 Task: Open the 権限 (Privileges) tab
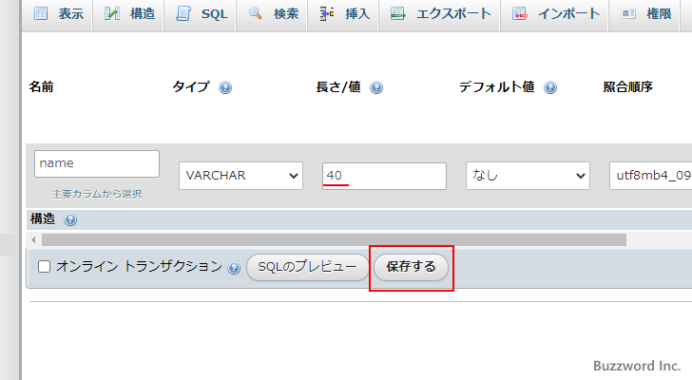coord(645,14)
